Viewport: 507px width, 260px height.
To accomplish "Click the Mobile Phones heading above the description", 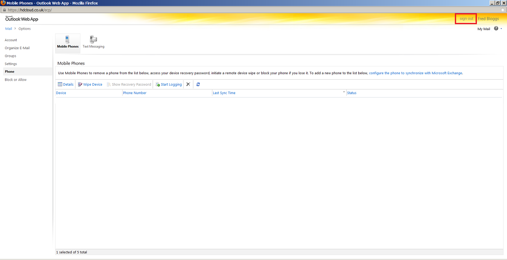I will tap(71, 63).
